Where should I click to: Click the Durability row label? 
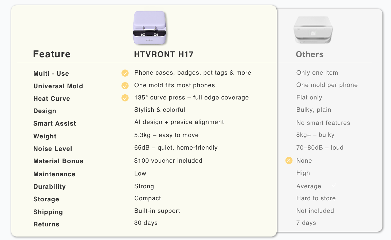[x=49, y=187]
